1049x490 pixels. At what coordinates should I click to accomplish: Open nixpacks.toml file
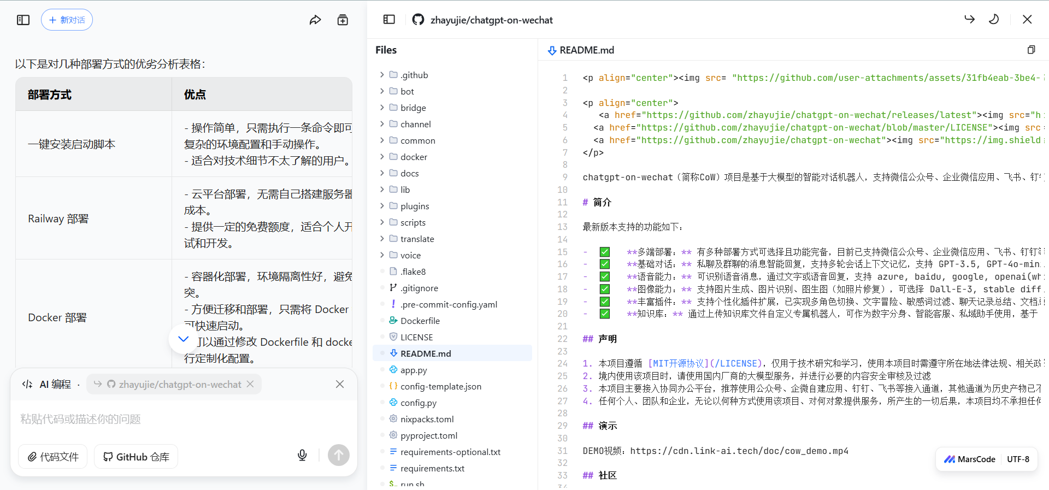(x=452, y=419)
